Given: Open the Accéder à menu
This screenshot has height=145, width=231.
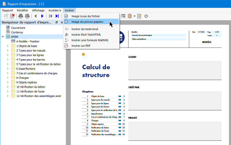Looking at the screenshot, I should click(55, 10).
